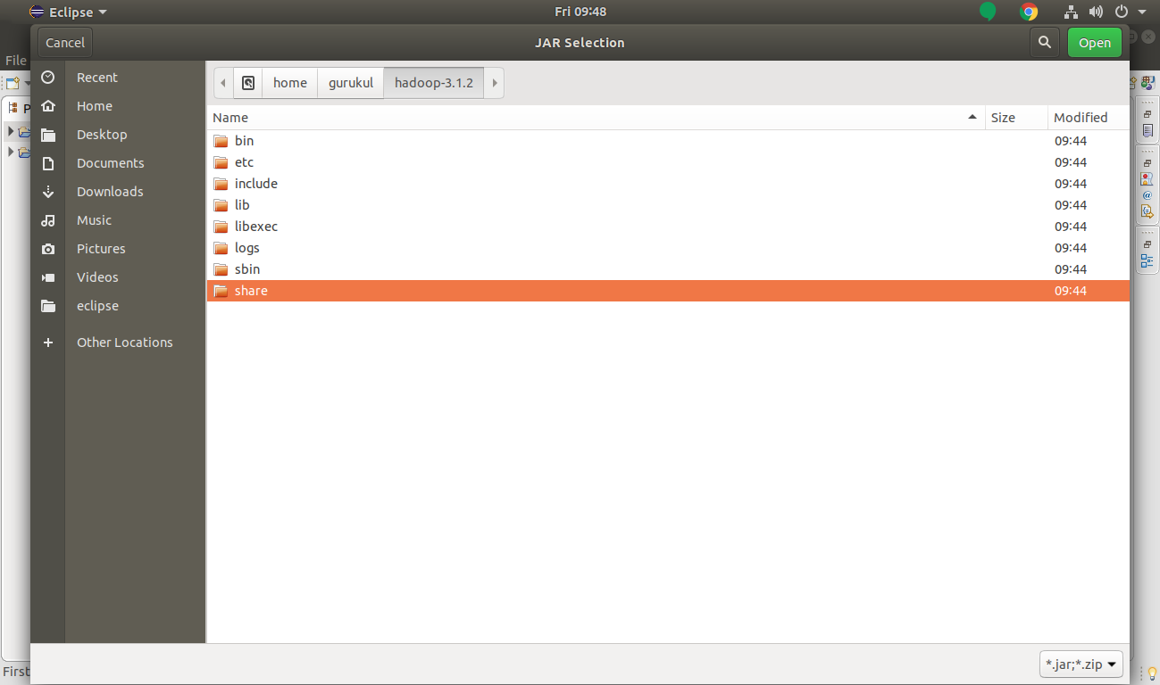Open the network status icon in the top panel
1160x685 pixels.
(1072, 12)
